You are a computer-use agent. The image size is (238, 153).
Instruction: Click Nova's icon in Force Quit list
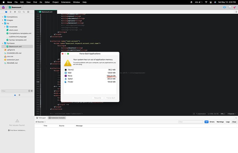click(66, 76)
